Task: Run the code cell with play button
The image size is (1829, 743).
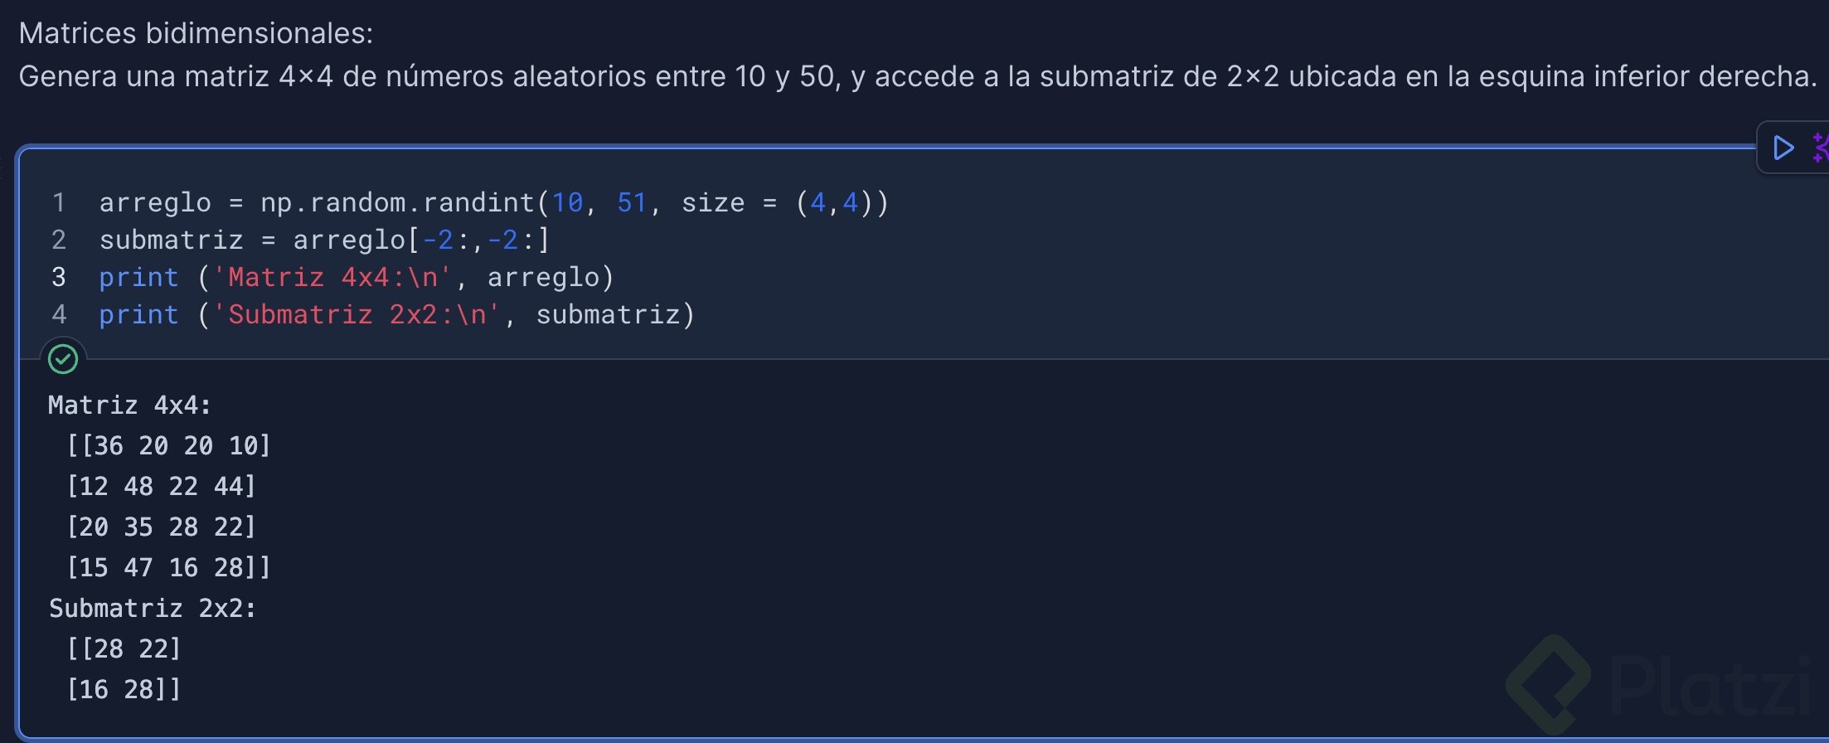Action: [1783, 148]
